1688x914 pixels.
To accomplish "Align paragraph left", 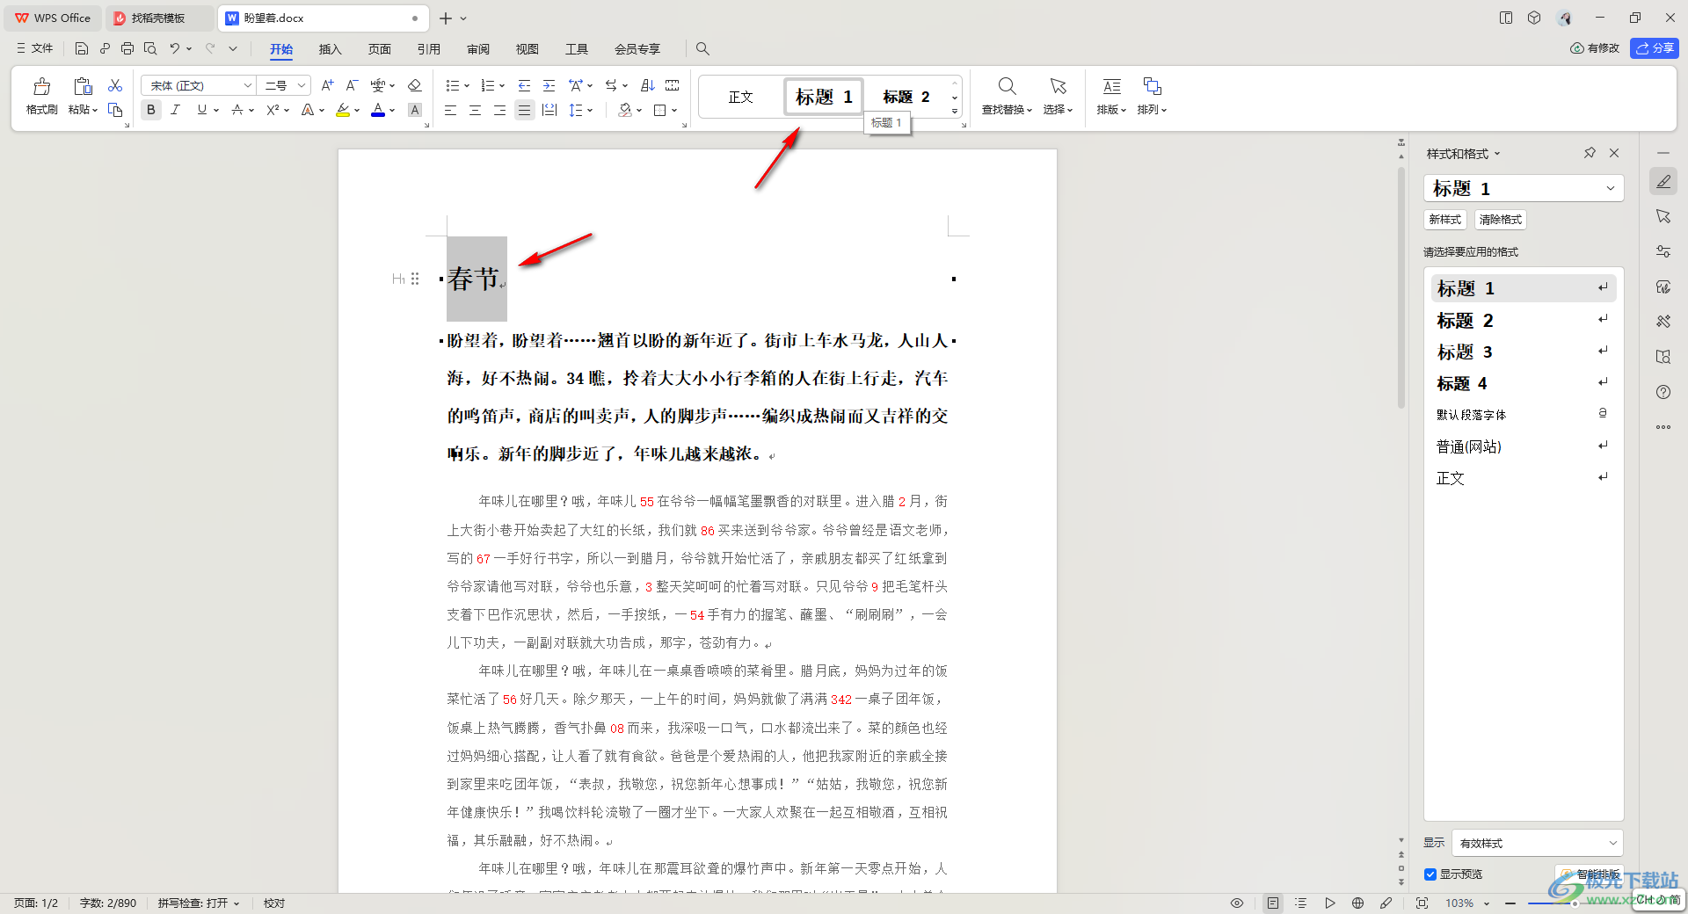I will (x=450, y=110).
